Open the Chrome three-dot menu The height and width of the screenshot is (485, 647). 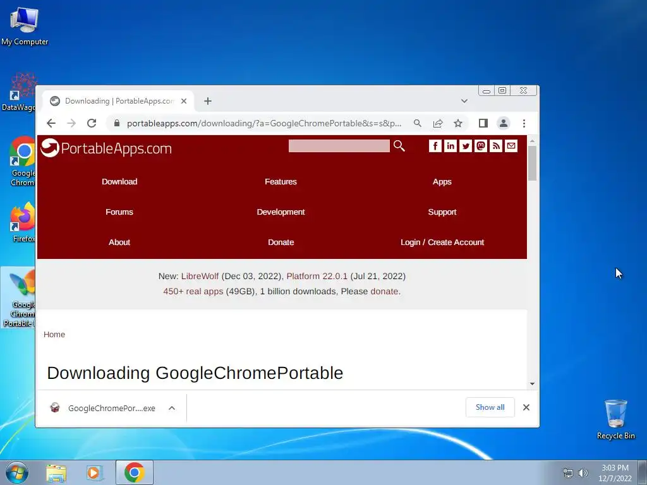(x=524, y=123)
